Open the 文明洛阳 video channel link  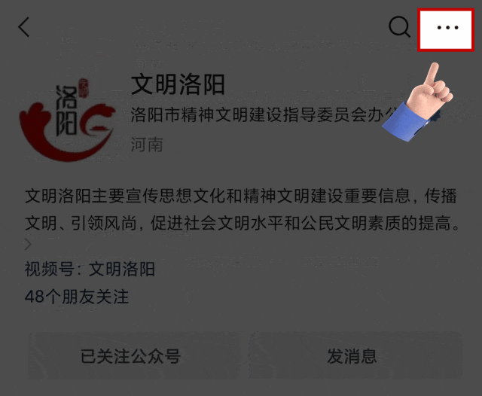tap(122, 269)
